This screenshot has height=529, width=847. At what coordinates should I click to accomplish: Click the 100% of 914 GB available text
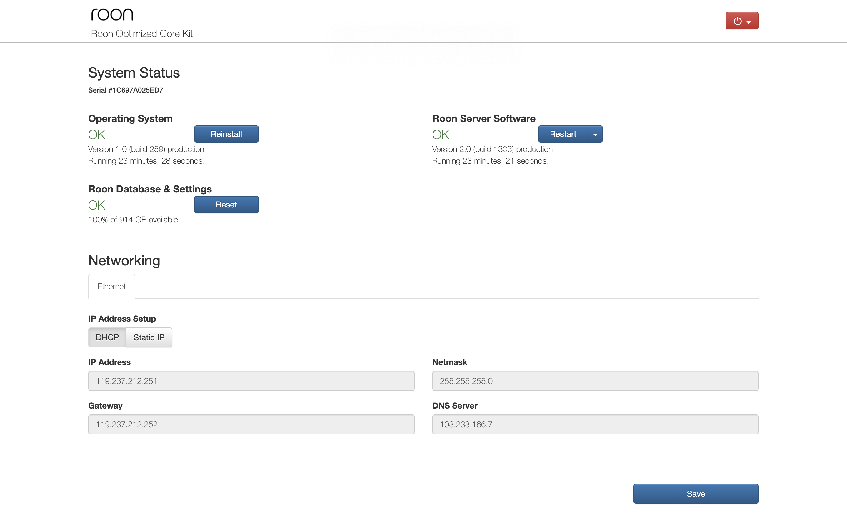[x=134, y=220]
